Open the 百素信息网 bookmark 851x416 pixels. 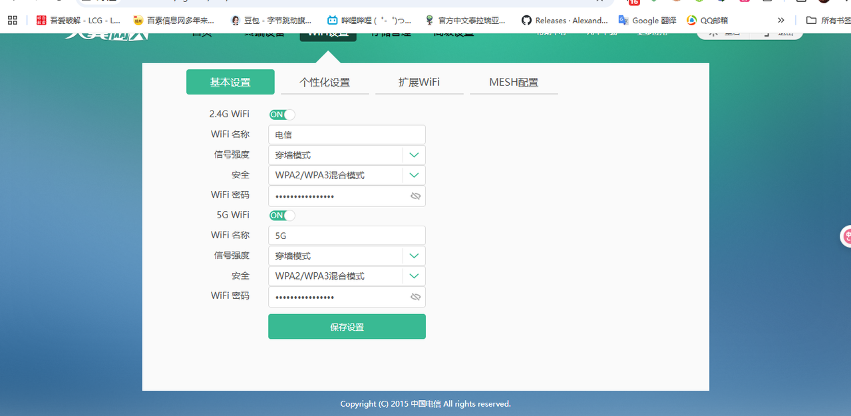pos(174,21)
